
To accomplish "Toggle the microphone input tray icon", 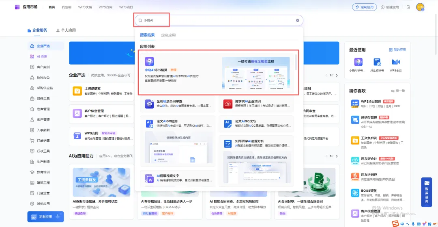I will [x=413, y=224].
